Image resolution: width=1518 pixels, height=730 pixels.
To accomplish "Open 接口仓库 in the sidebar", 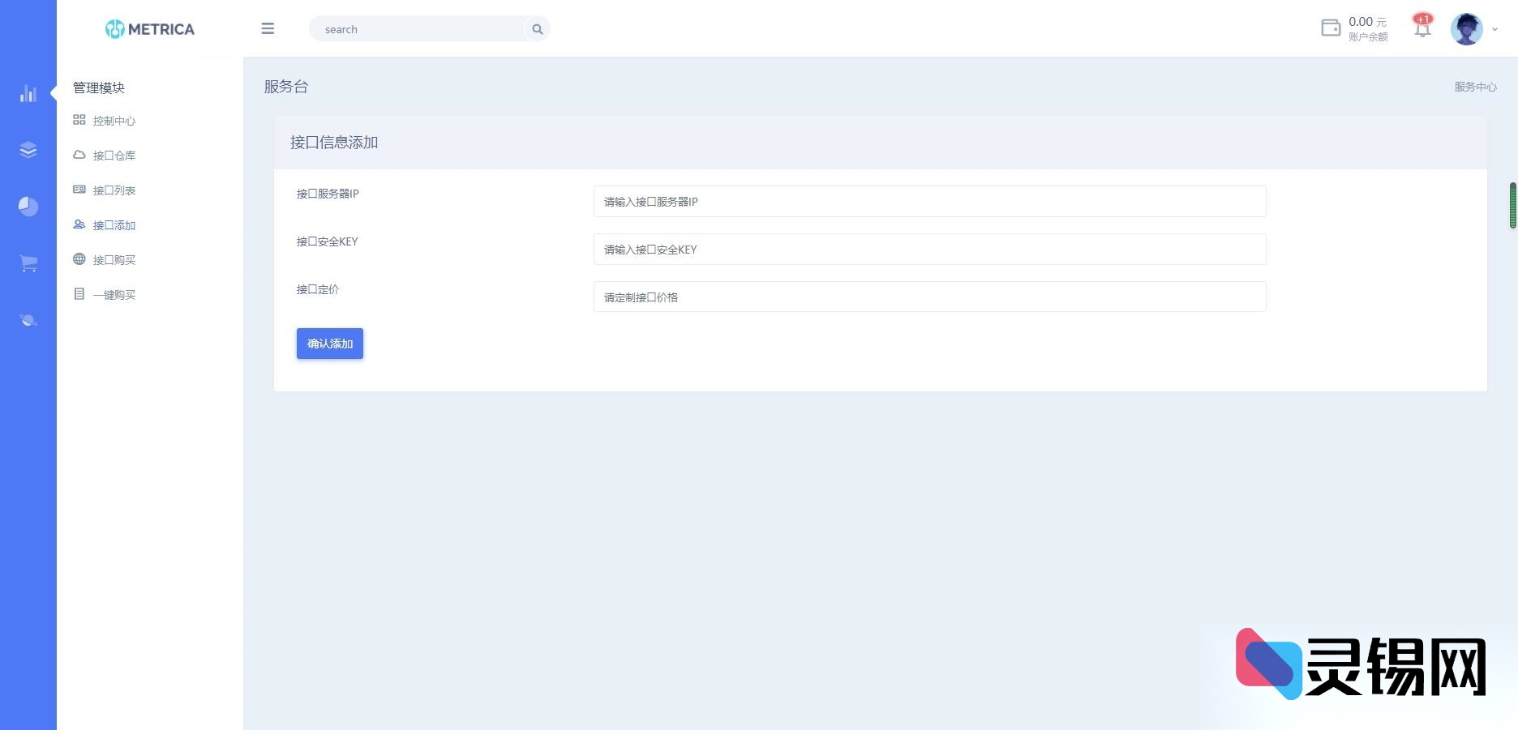I will click(x=114, y=156).
